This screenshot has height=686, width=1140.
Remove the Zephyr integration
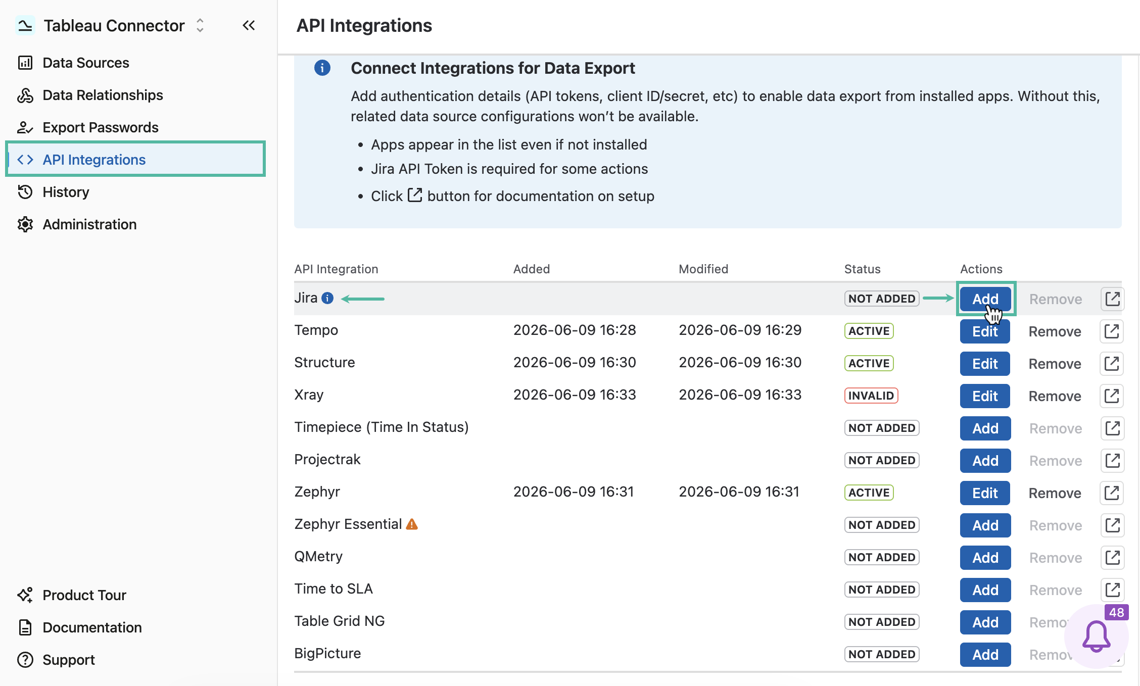tap(1055, 493)
